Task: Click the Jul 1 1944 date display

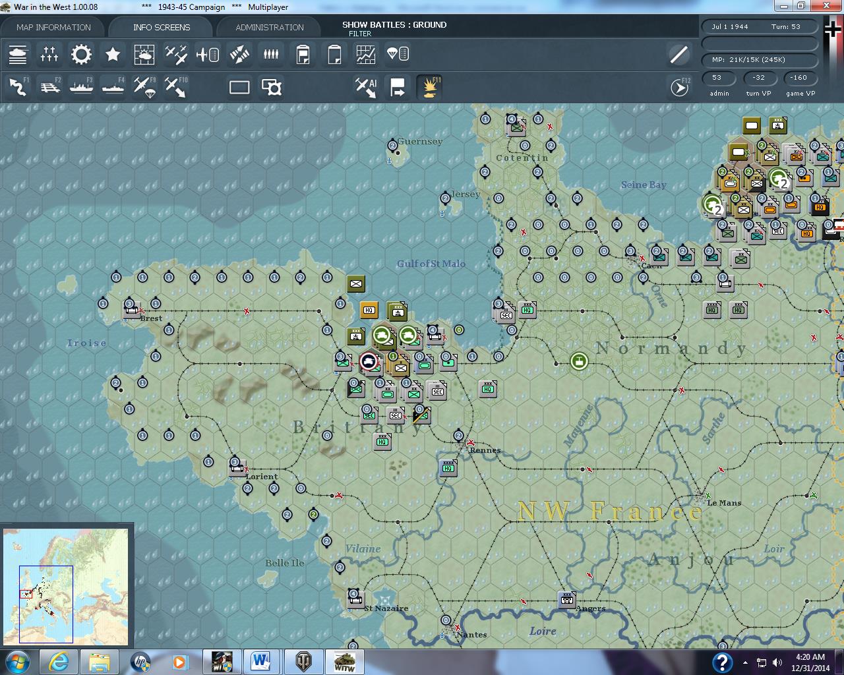Action: 730,27
